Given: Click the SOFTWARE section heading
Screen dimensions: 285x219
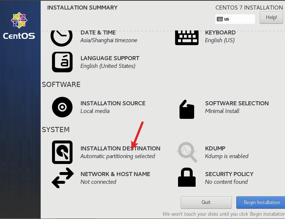Looking at the screenshot, I should [61, 85].
